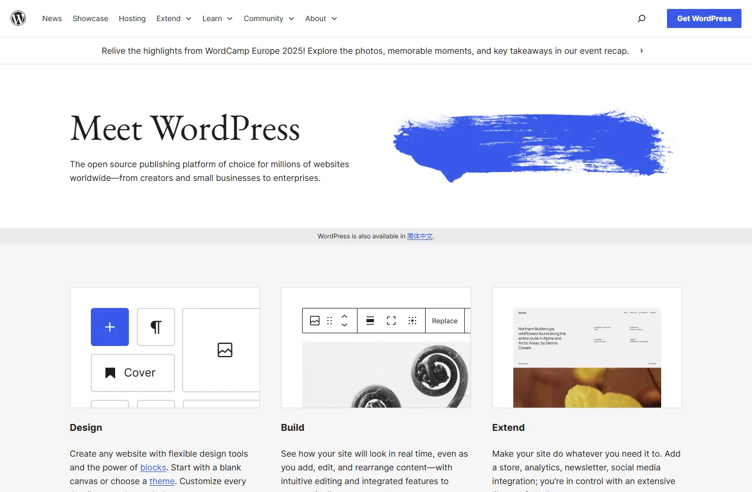The height and width of the screenshot is (492, 752).
Task: Click the Extend heading below the card
Action: [509, 428]
